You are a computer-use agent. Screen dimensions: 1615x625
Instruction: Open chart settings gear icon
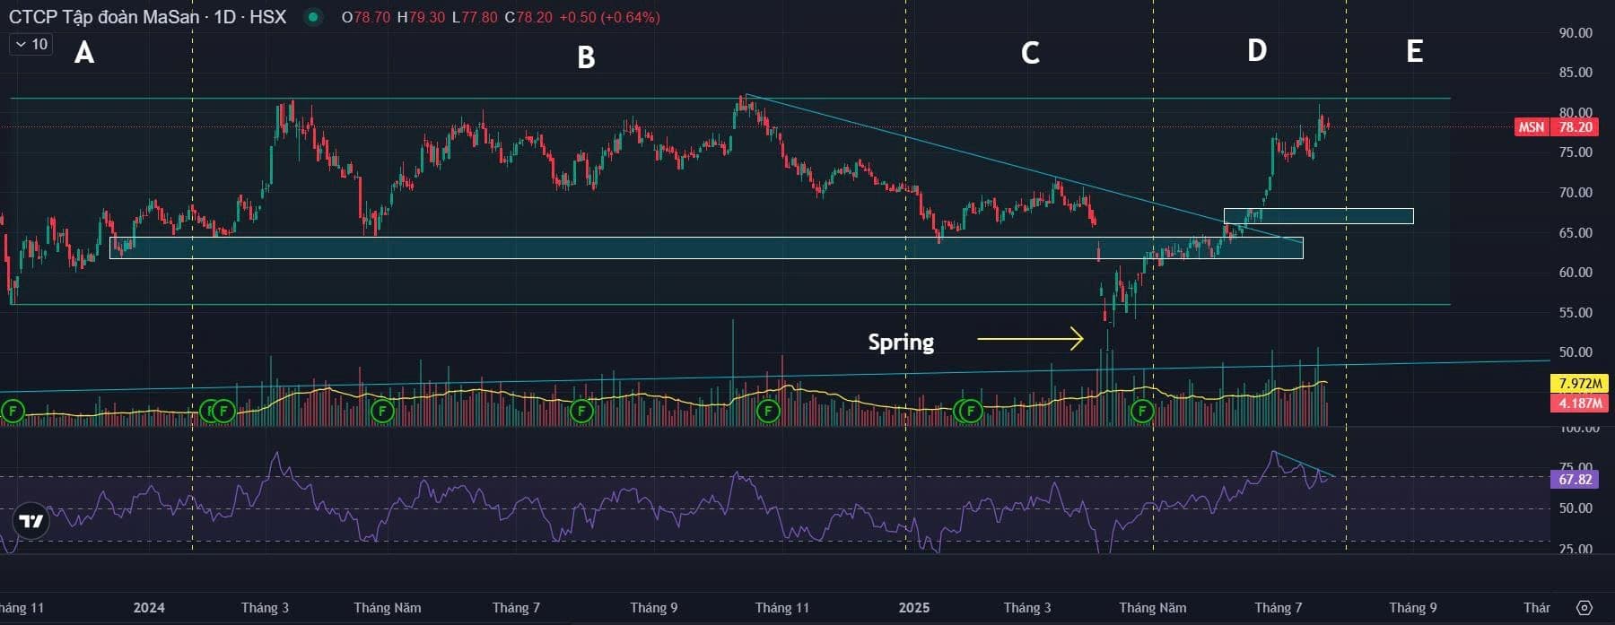(x=1584, y=607)
